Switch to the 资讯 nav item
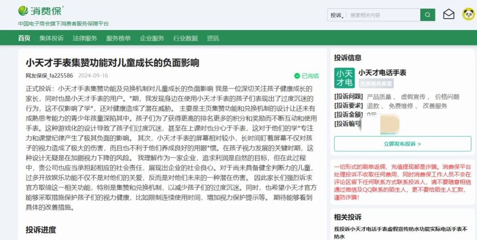477x240 pixels. pyautogui.click(x=213, y=38)
